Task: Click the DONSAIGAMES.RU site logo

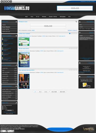Action: pyautogui.click(x=17, y=8)
